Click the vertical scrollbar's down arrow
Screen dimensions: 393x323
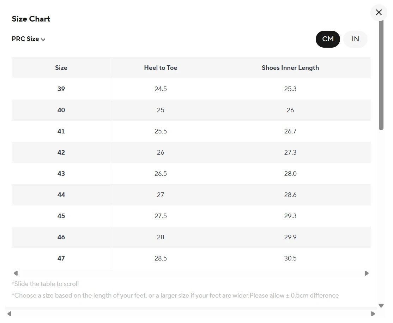tap(381, 306)
